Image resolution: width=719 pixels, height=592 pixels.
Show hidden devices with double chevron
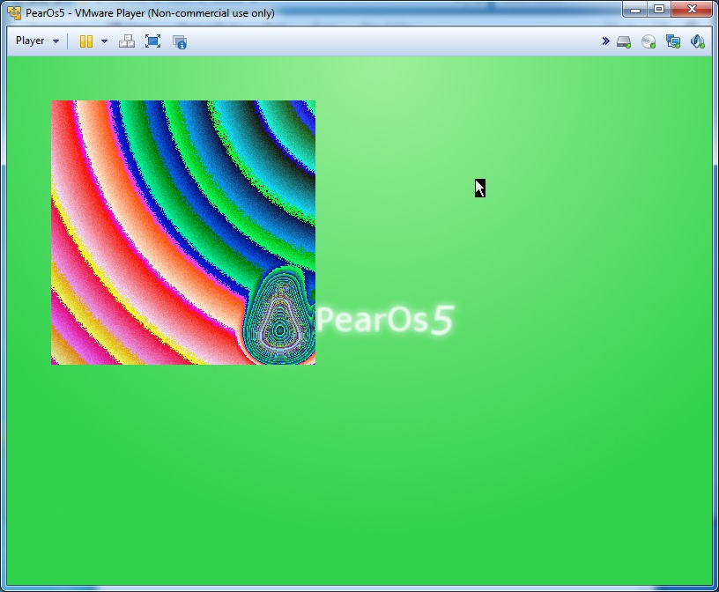point(605,41)
